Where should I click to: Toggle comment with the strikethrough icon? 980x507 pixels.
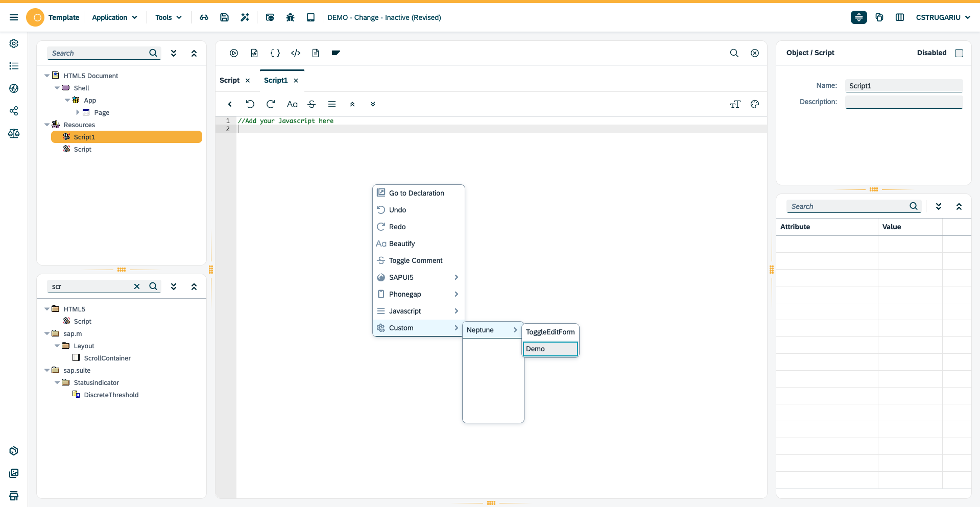point(312,104)
